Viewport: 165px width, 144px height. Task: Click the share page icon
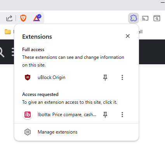(x=9, y=18)
